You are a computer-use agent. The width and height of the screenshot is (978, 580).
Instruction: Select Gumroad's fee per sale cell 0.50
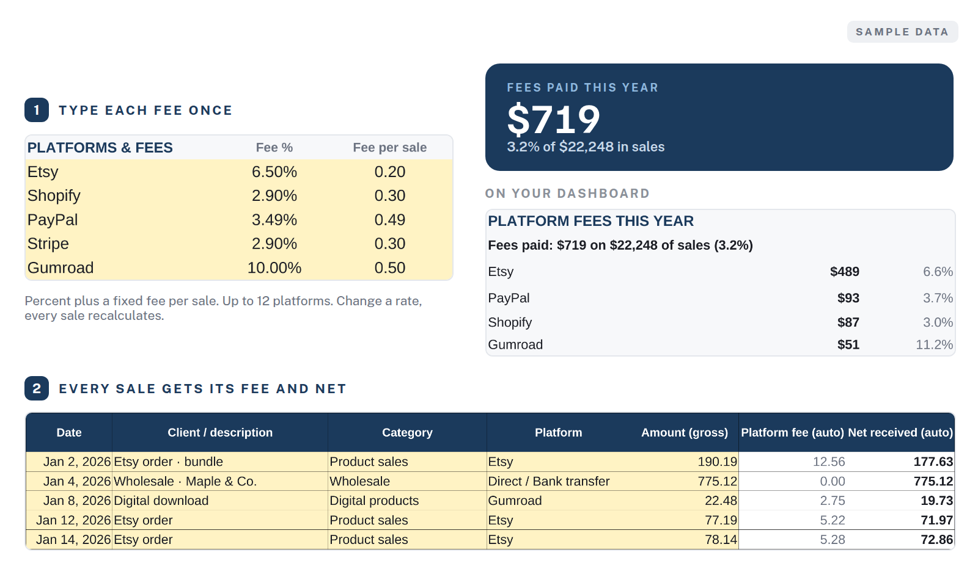tap(390, 268)
